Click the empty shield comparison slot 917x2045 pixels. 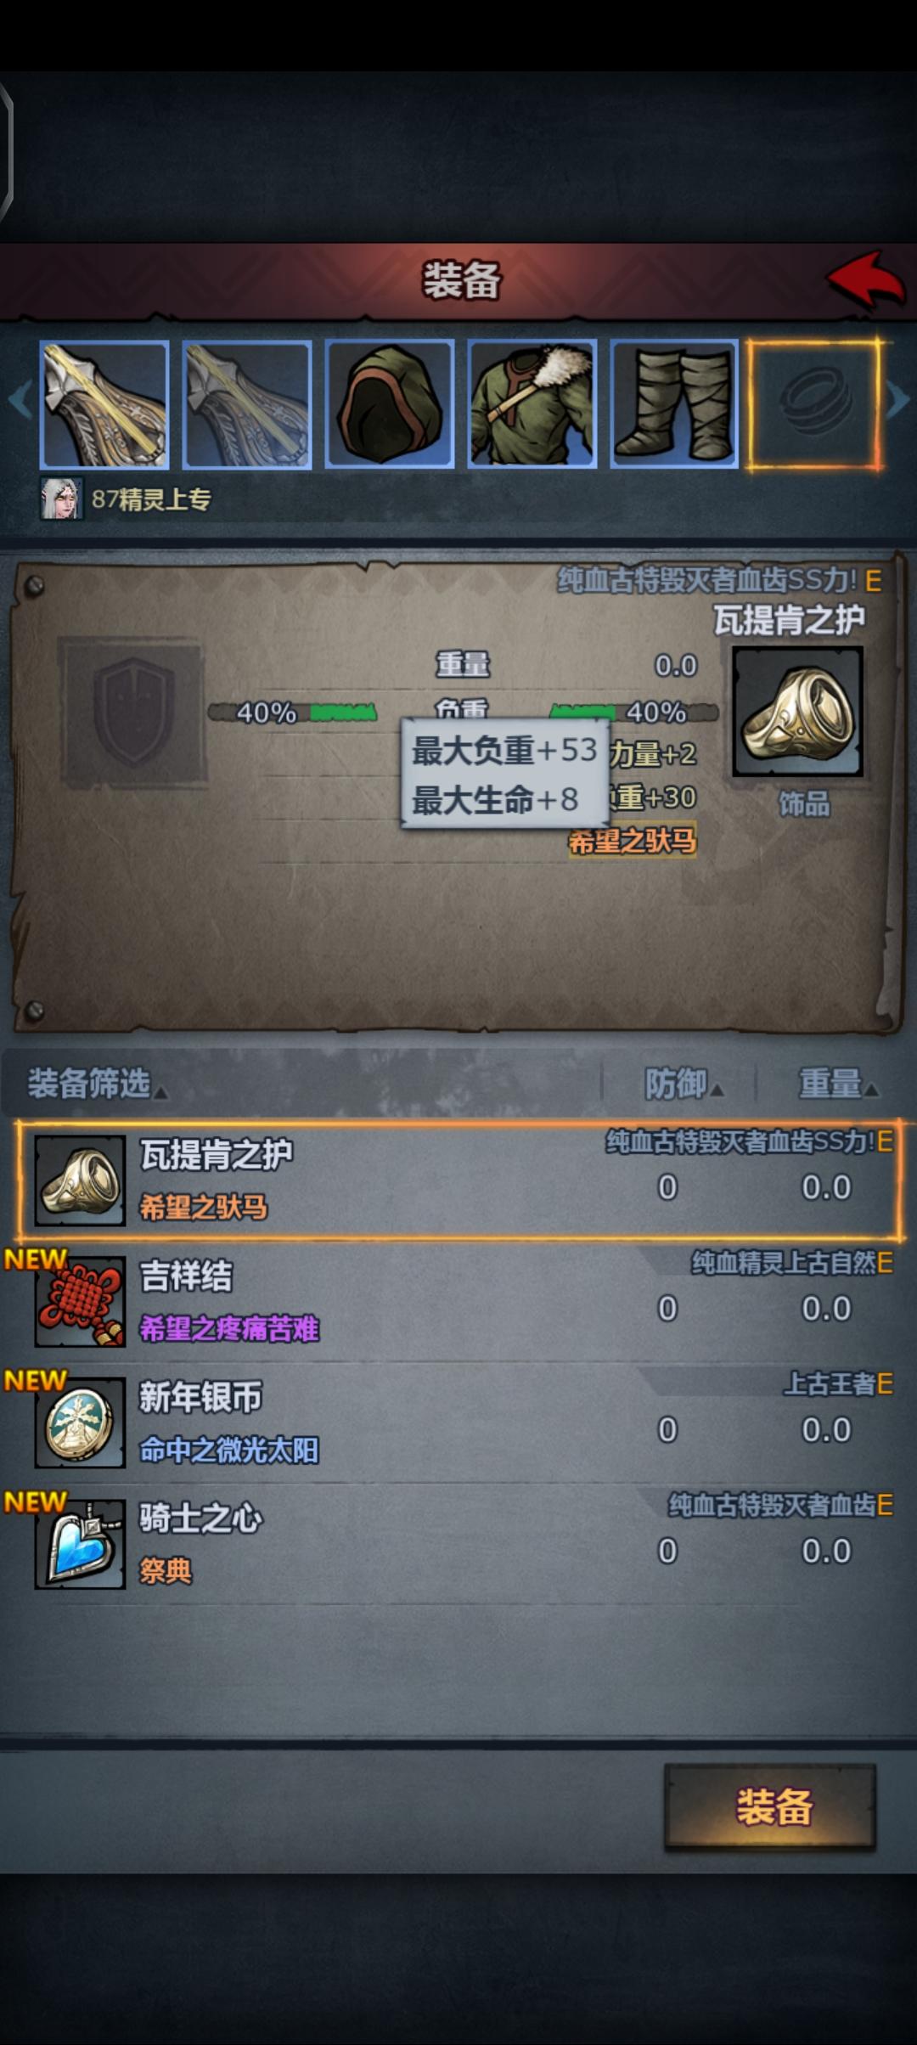(x=133, y=712)
